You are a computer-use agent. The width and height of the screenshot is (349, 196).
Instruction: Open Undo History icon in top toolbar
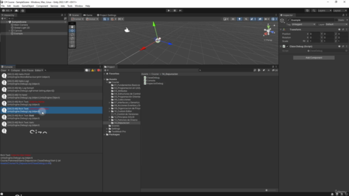pos(307,10)
